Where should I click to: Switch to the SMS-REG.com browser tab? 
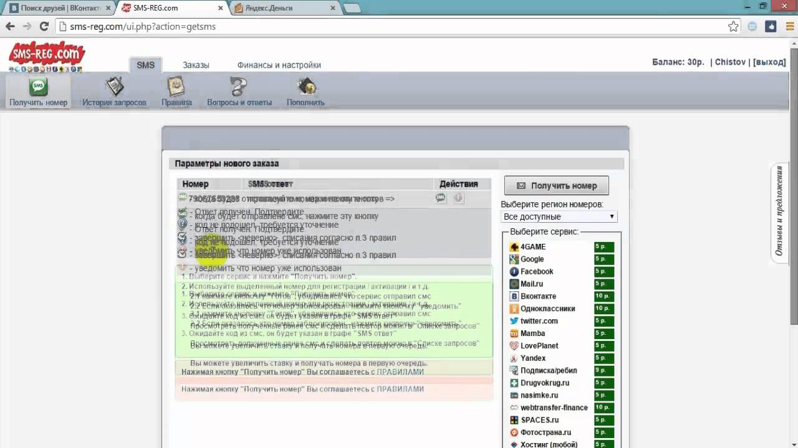point(171,8)
